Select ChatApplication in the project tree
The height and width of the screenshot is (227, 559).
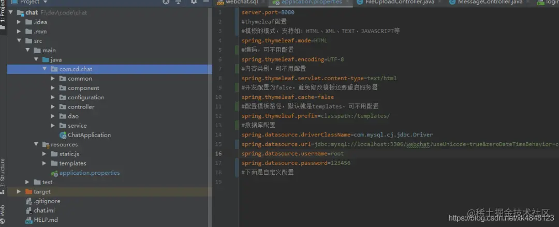[90, 135]
